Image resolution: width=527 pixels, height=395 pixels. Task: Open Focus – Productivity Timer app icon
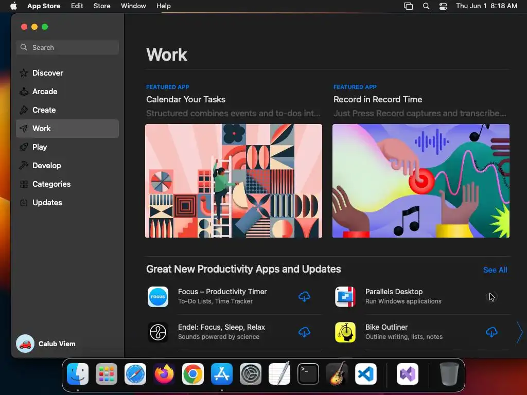coord(158,297)
